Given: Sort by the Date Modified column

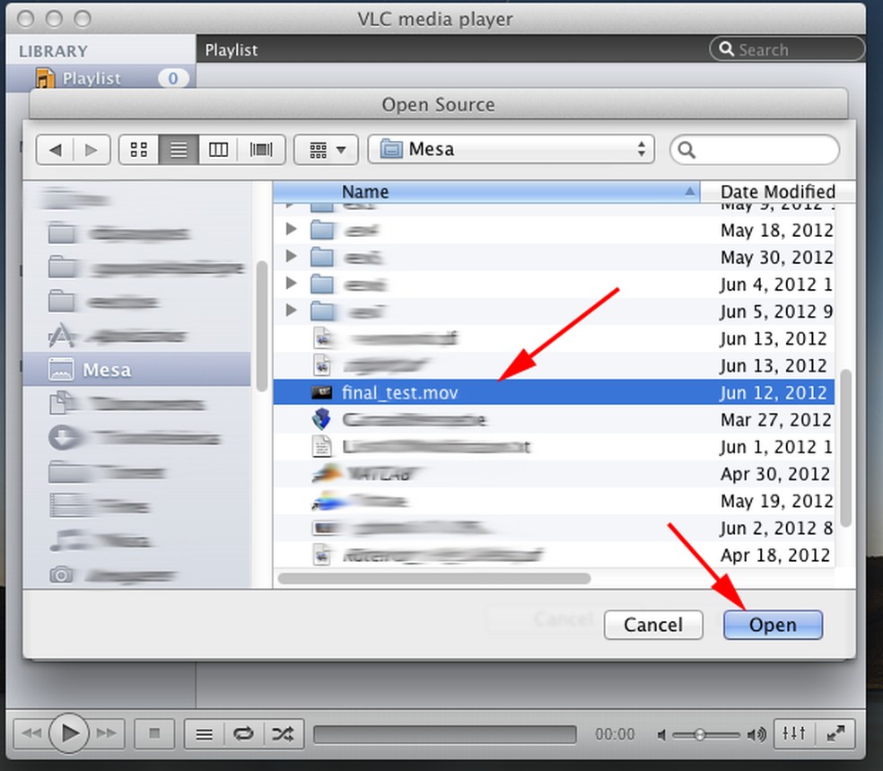Looking at the screenshot, I should tap(778, 191).
